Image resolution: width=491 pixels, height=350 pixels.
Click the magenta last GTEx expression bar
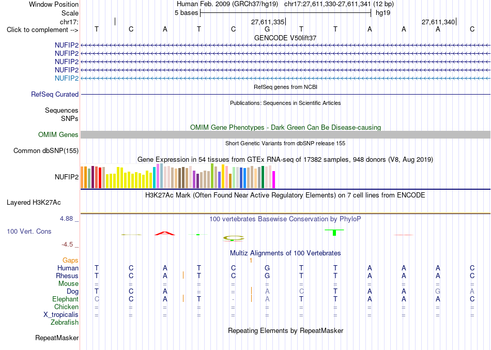[274, 179]
